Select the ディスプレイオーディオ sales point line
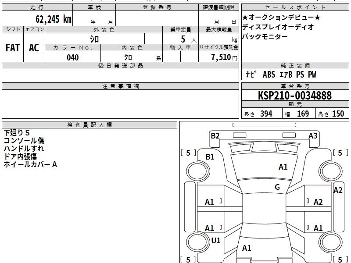351x263 pixels. 278,27
